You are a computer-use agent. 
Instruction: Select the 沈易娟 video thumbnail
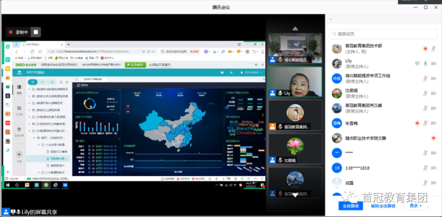295,149
